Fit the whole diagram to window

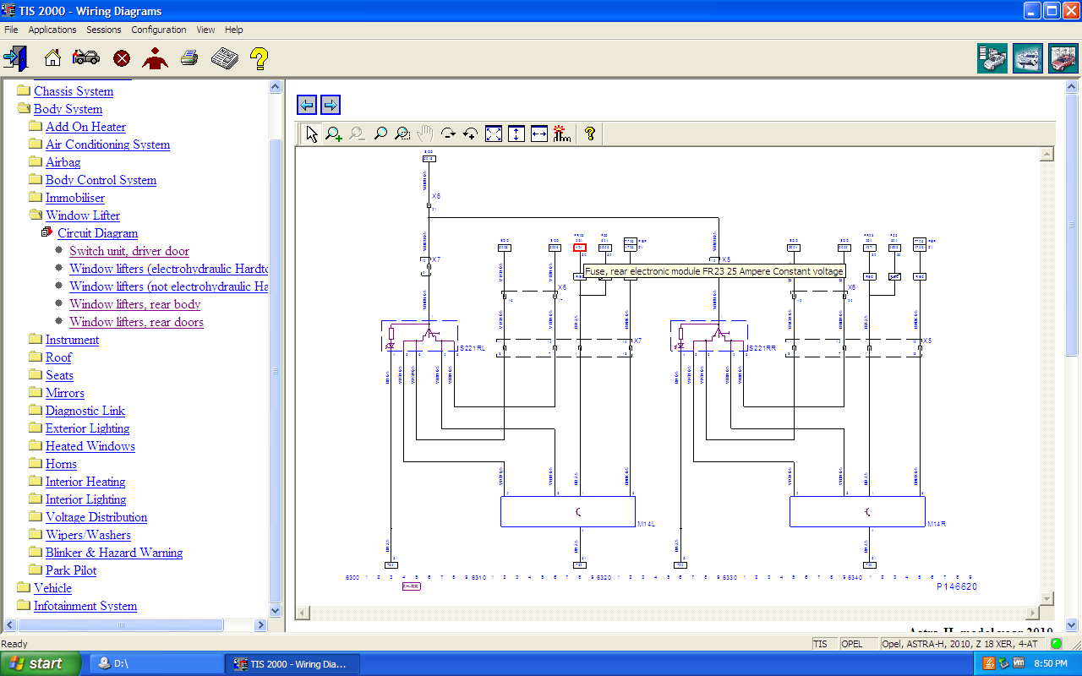pyautogui.click(x=494, y=134)
